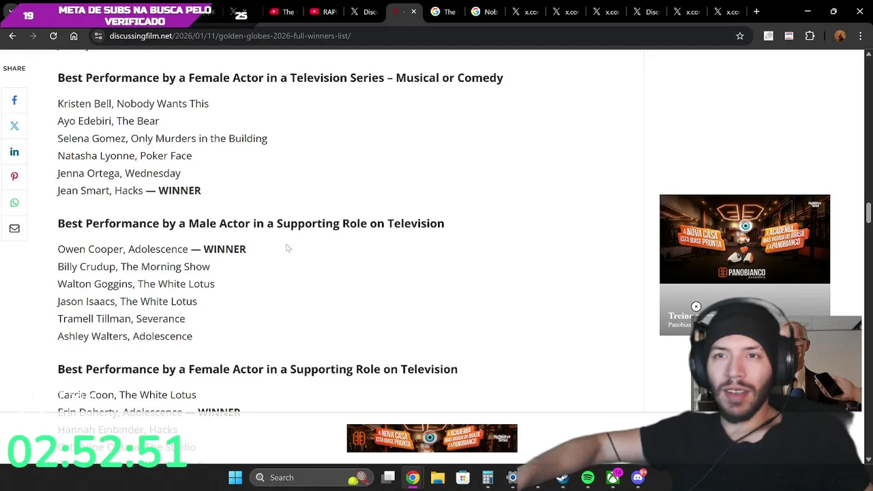Reload the current page
Image resolution: width=873 pixels, height=491 pixels.
[x=53, y=35]
